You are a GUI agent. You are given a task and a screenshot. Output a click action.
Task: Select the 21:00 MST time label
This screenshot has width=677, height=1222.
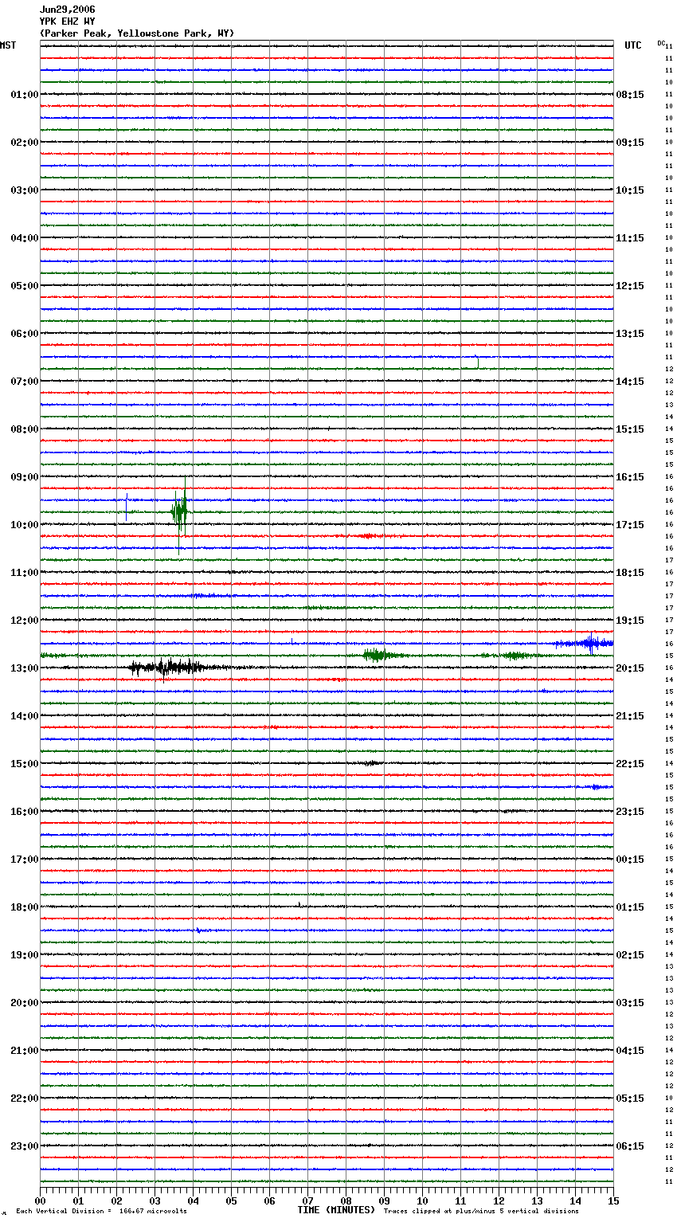tap(24, 1051)
